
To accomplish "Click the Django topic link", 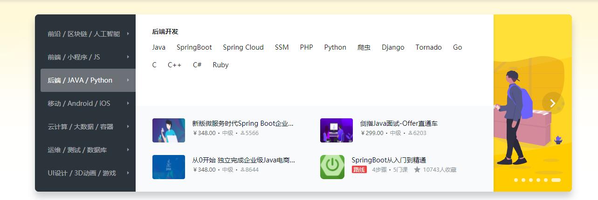I will 393,47.
